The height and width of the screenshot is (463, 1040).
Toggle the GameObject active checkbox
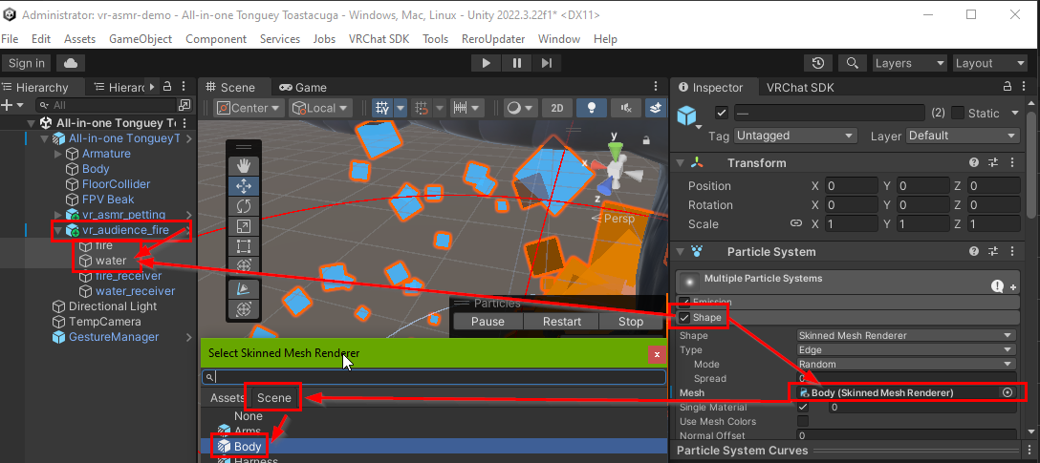(723, 114)
